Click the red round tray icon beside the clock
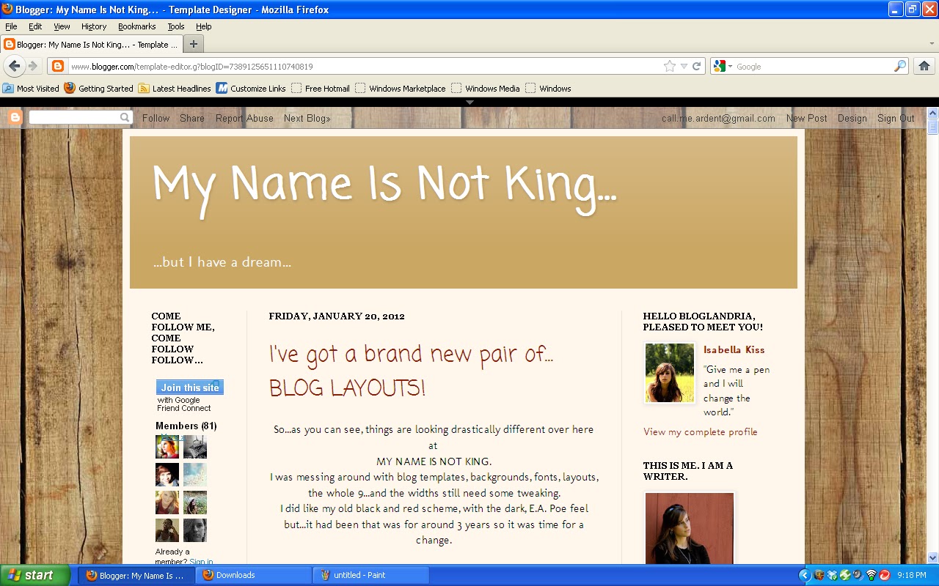This screenshot has height=586, width=939. point(885,575)
